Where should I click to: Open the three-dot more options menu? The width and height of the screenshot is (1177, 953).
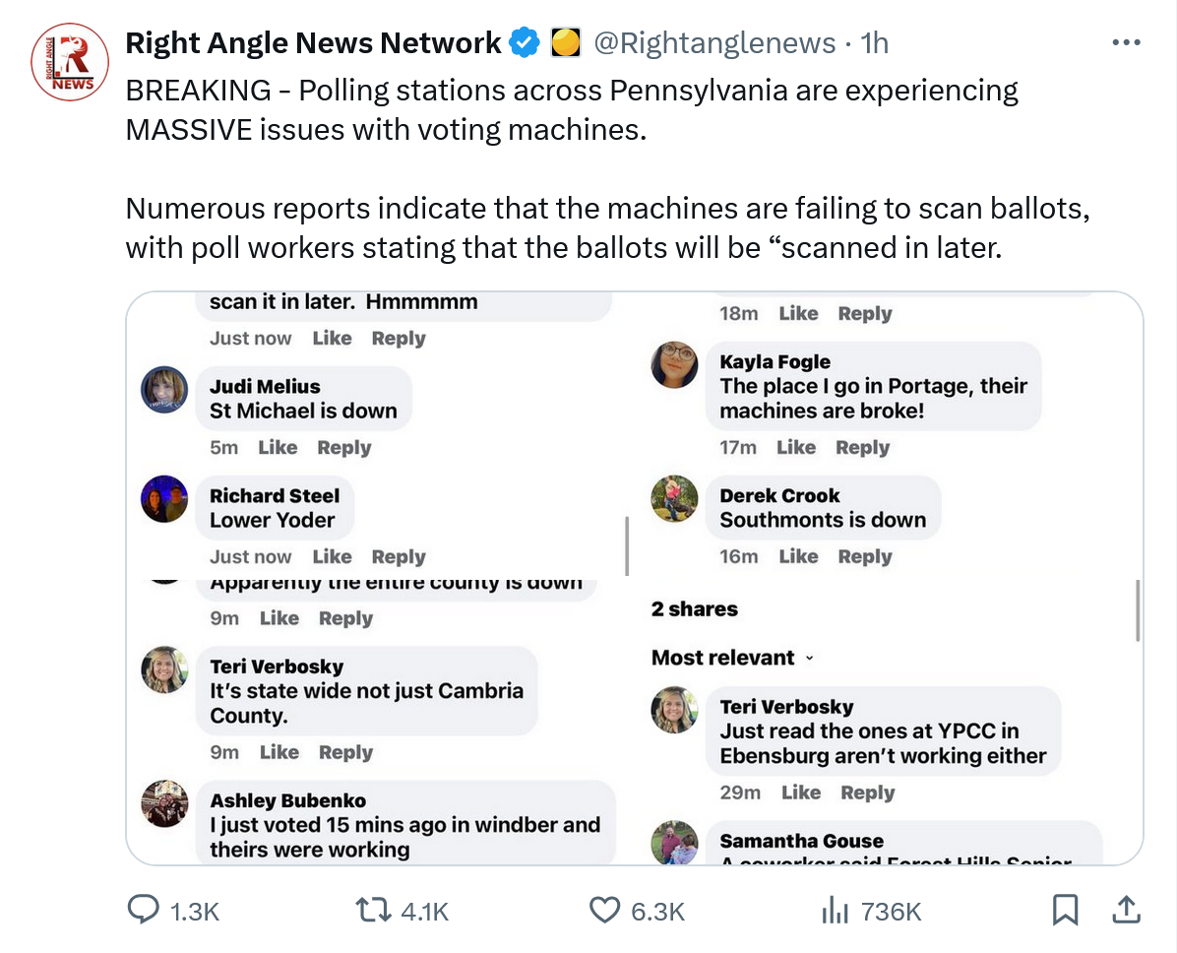click(x=1126, y=43)
